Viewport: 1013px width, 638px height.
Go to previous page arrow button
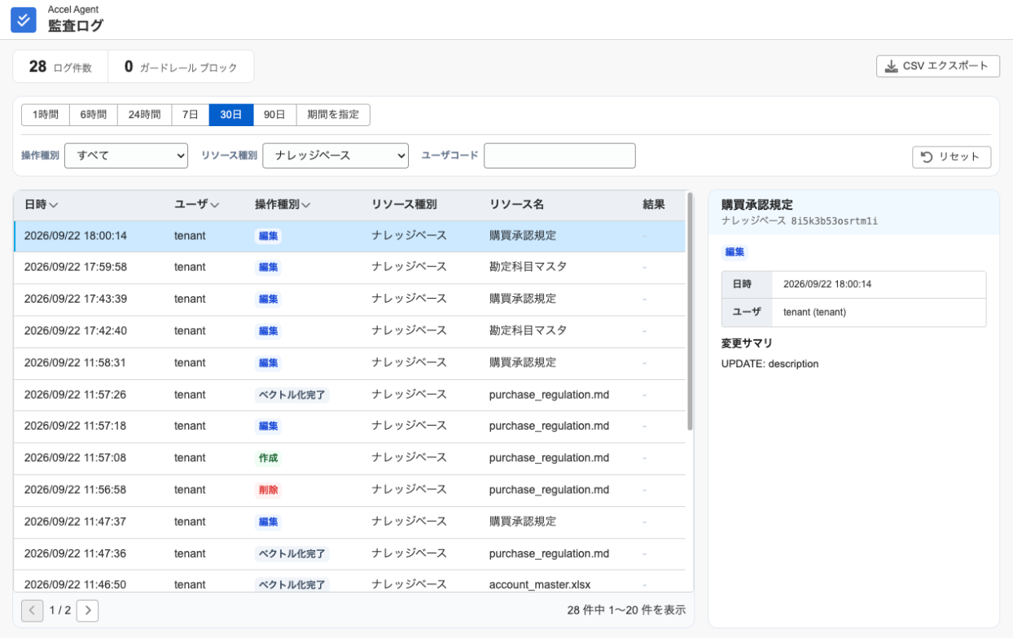tap(33, 610)
